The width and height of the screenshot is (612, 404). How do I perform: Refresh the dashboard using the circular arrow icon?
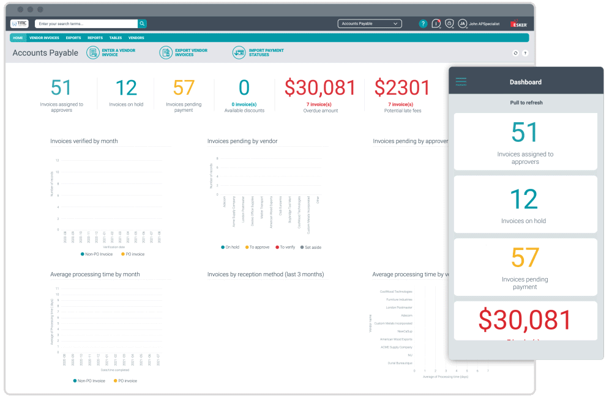point(516,53)
